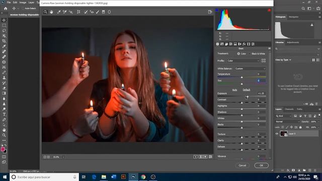Select the Color Sampler tool
Image resolution: width=322 pixels, height=181 pixels.
[65, 12]
